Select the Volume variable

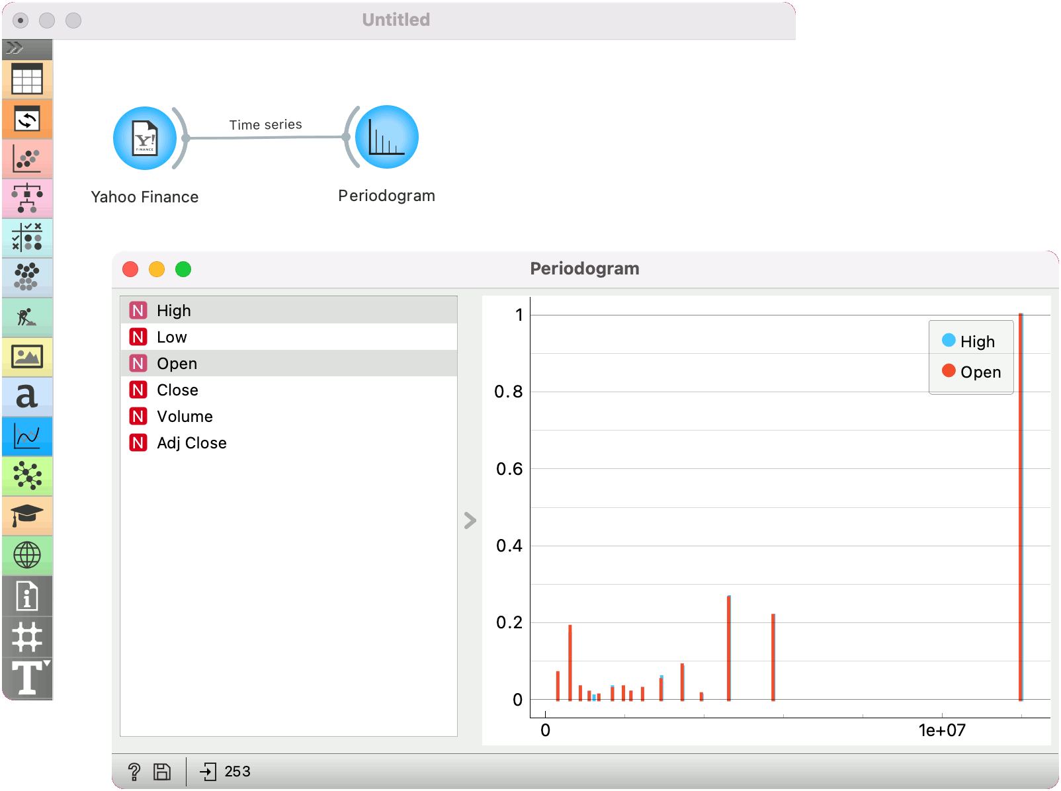coord(185,417)
